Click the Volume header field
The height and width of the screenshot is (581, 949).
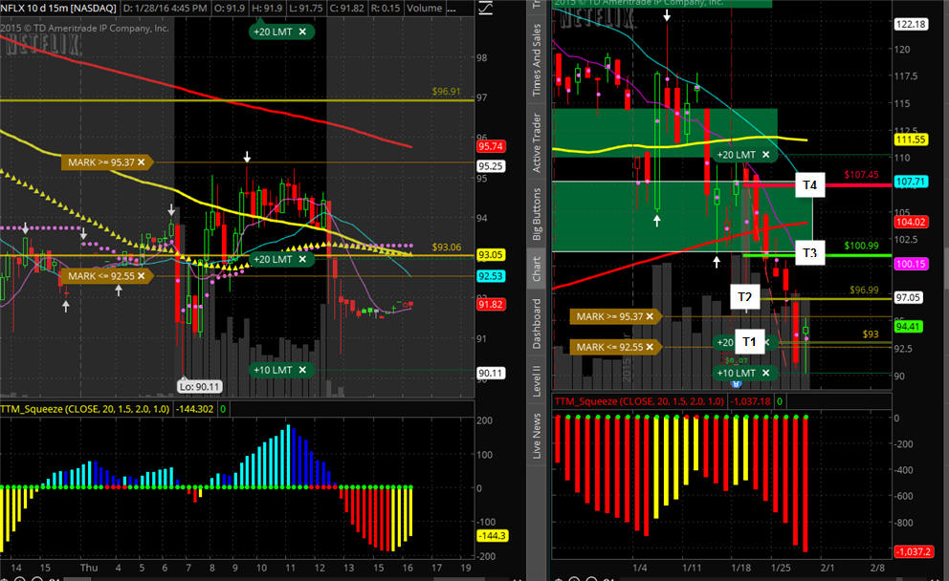point(424,9)
